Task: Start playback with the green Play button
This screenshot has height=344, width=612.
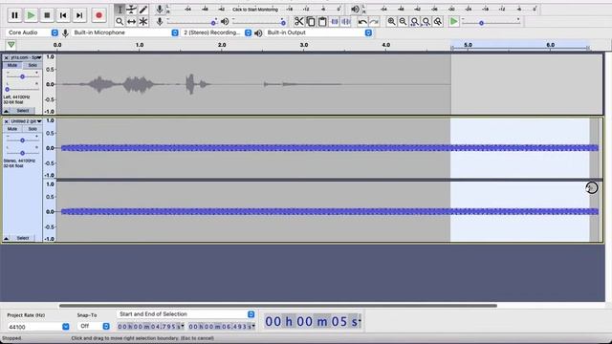Action: [x=31, y=15]
